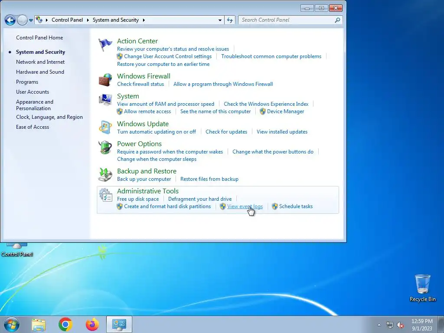Click the Control Panel taskbar button

tap(119, 324)
